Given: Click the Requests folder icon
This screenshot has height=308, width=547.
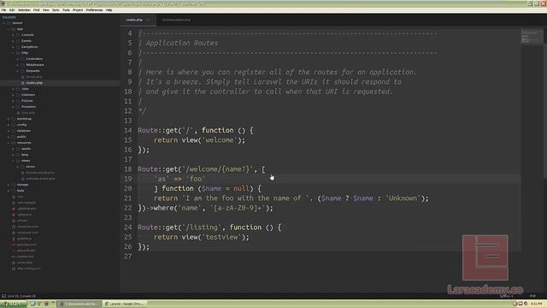Looking at the screenshot, I should (22, 71).
